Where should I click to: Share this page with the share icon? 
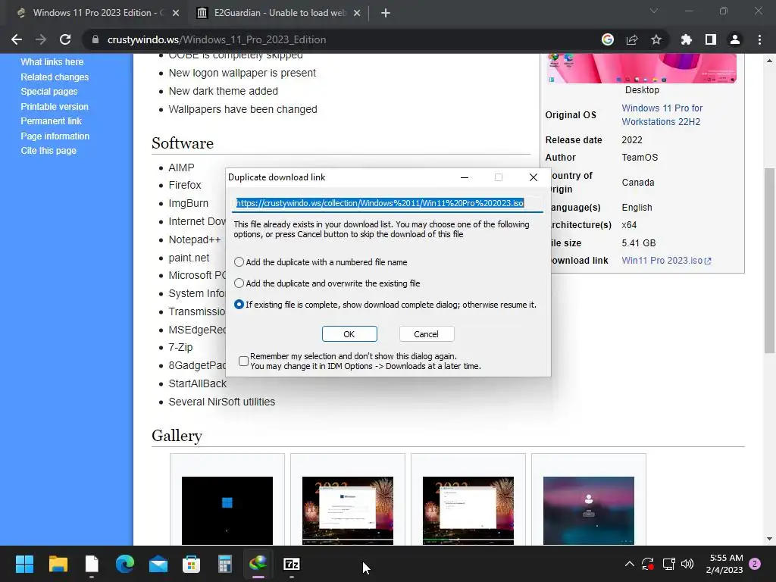click(x=632, y=39)
